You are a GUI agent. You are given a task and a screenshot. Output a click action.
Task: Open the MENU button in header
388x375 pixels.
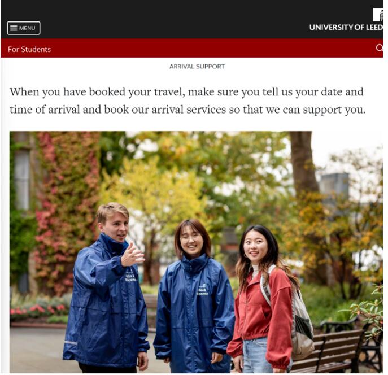click(24, 28)
